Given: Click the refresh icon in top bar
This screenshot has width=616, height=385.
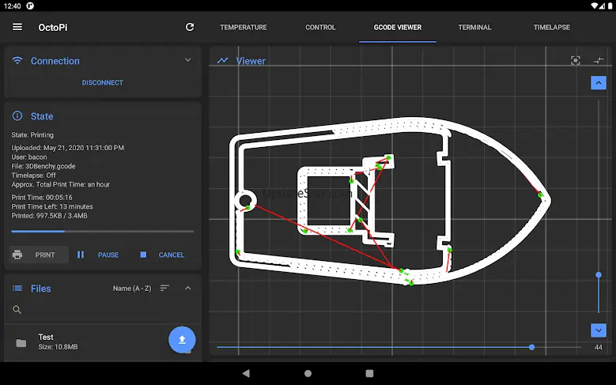Looking at the screenshot, I should point(190,27).
